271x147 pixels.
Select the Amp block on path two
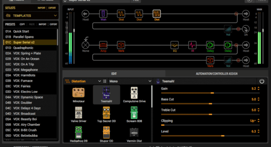(103, 45)
